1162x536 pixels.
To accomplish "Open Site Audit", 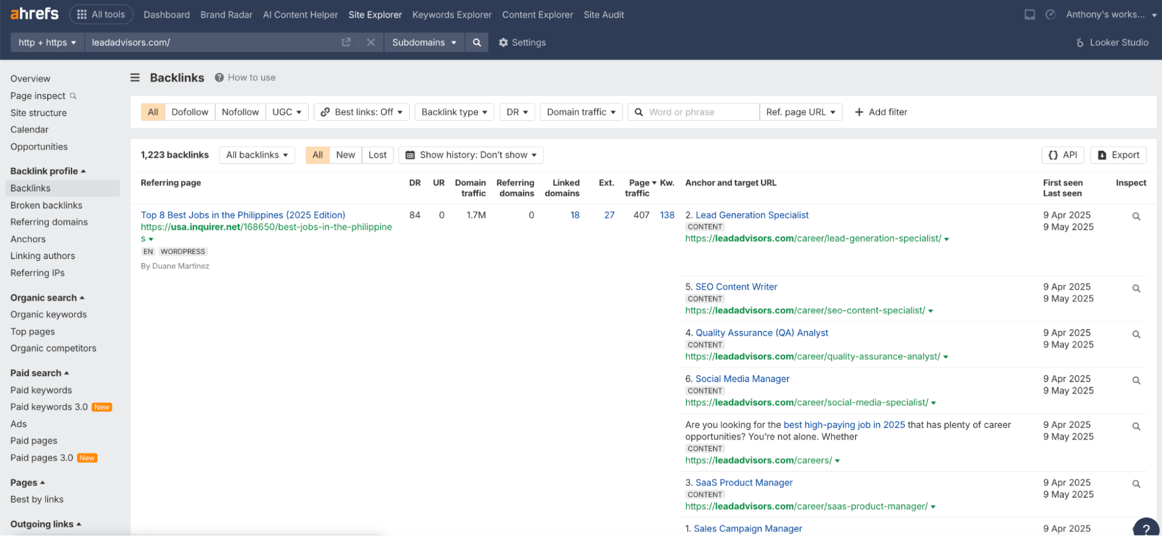I will (603, 15).
